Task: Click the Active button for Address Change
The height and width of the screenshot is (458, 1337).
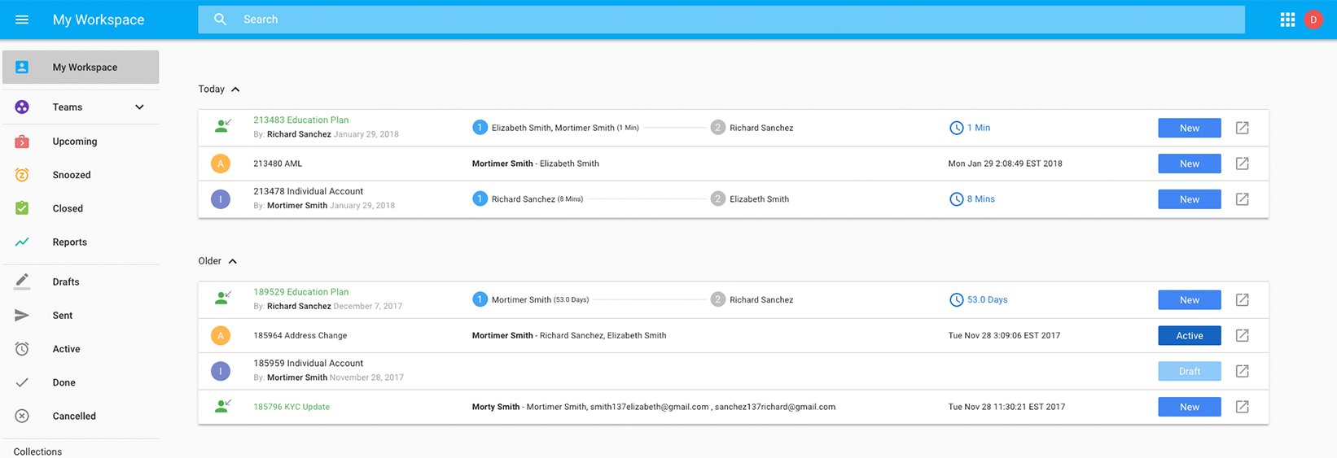Action: click(1189, 336)
